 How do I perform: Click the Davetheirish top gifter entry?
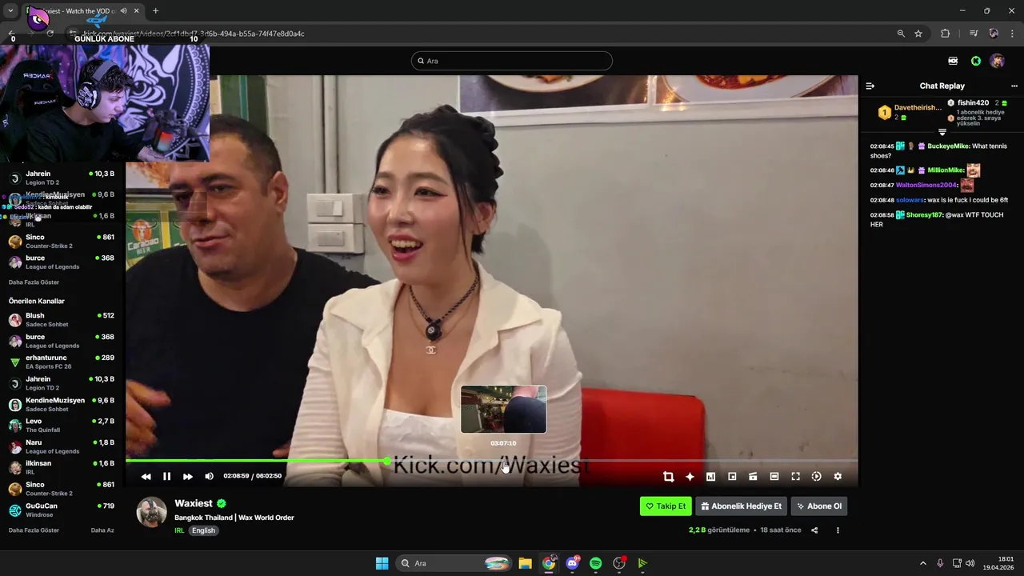pyautogui.click(x=910, y=112)
